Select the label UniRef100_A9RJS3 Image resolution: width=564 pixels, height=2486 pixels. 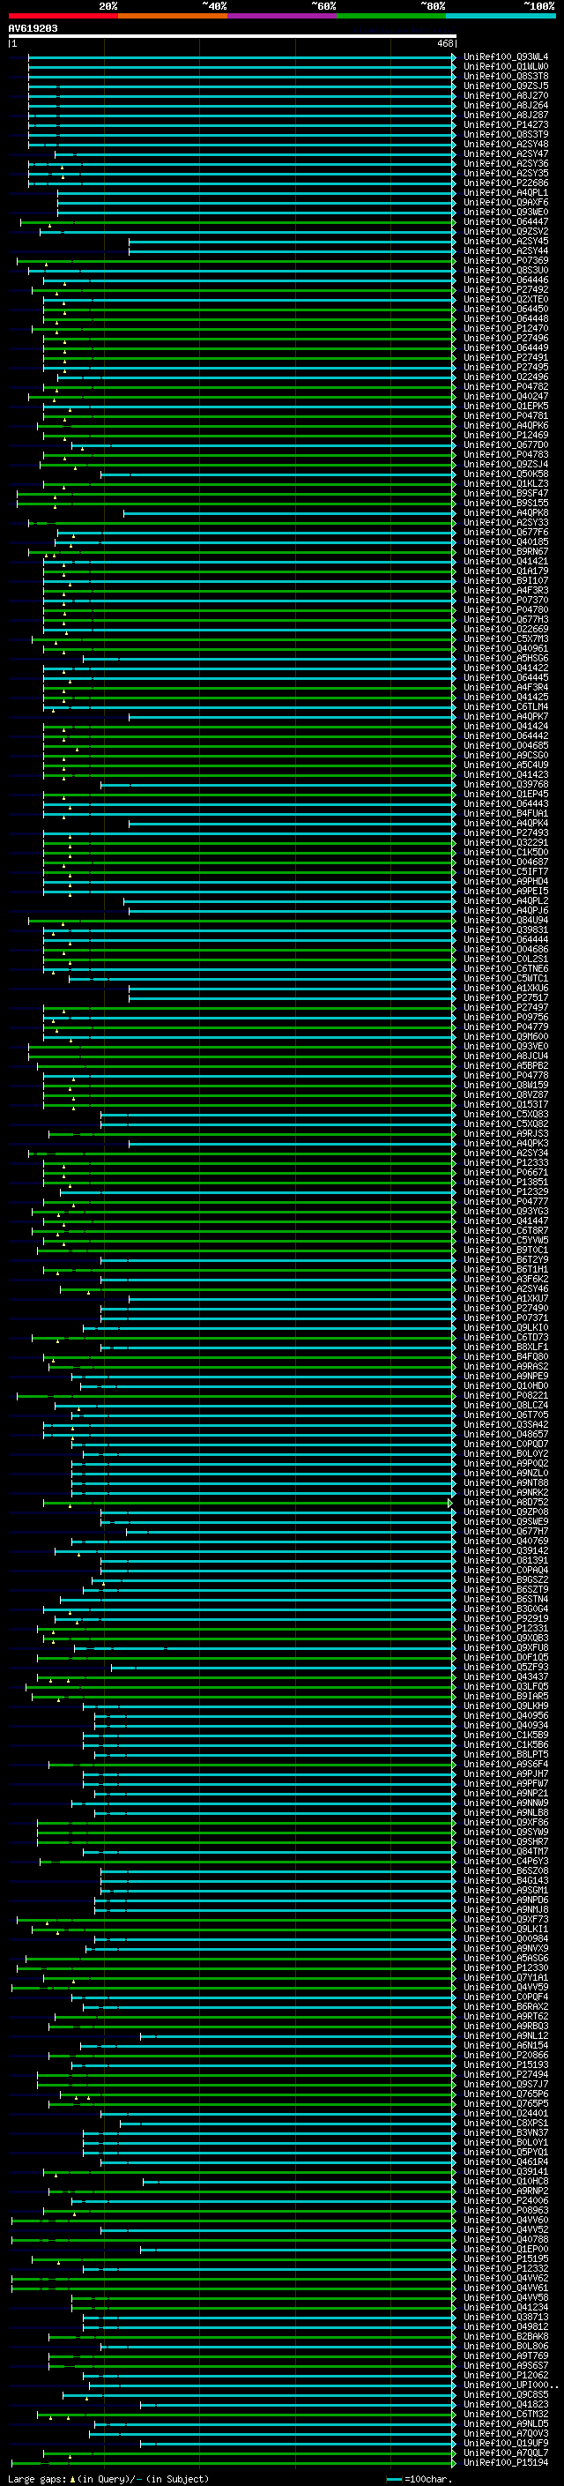pyautogui.click(x=506, y=1134)
